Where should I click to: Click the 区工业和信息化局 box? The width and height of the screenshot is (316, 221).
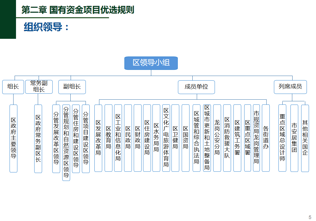tap(118, 138)
